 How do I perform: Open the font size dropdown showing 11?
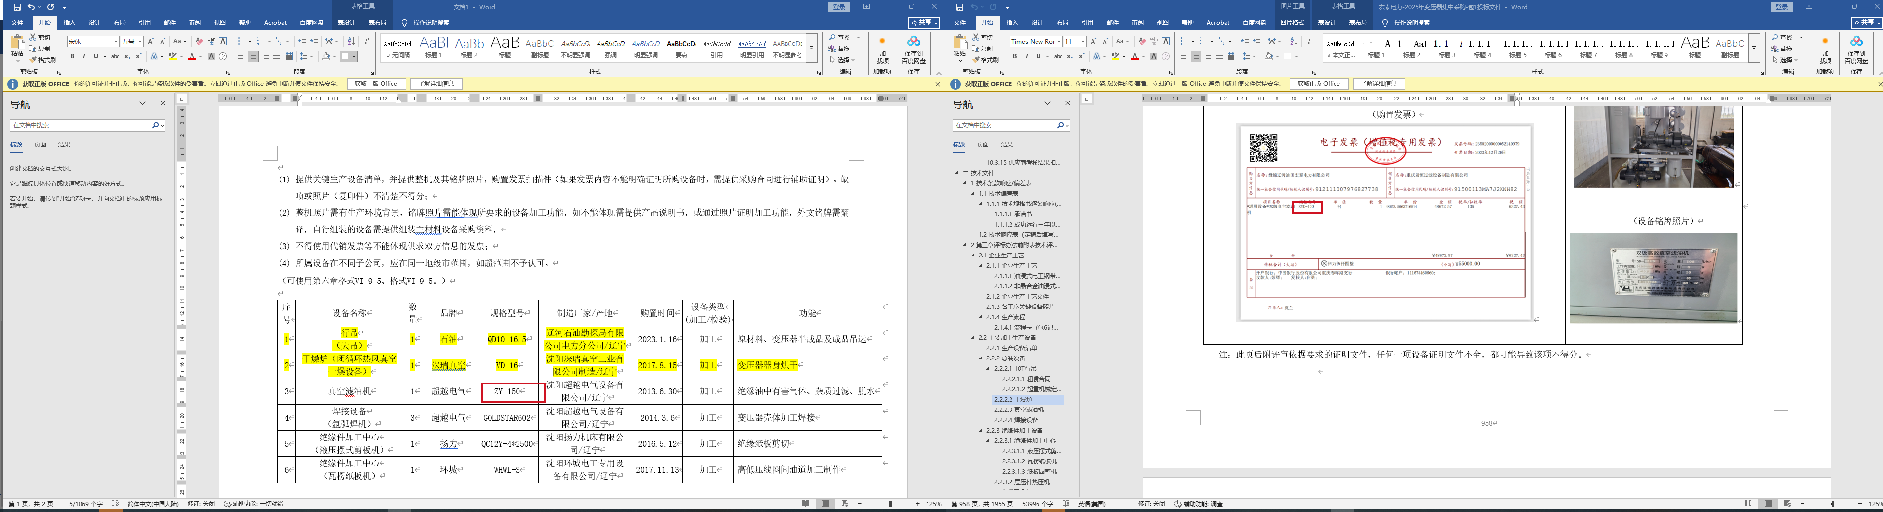tap(1083, 42)
